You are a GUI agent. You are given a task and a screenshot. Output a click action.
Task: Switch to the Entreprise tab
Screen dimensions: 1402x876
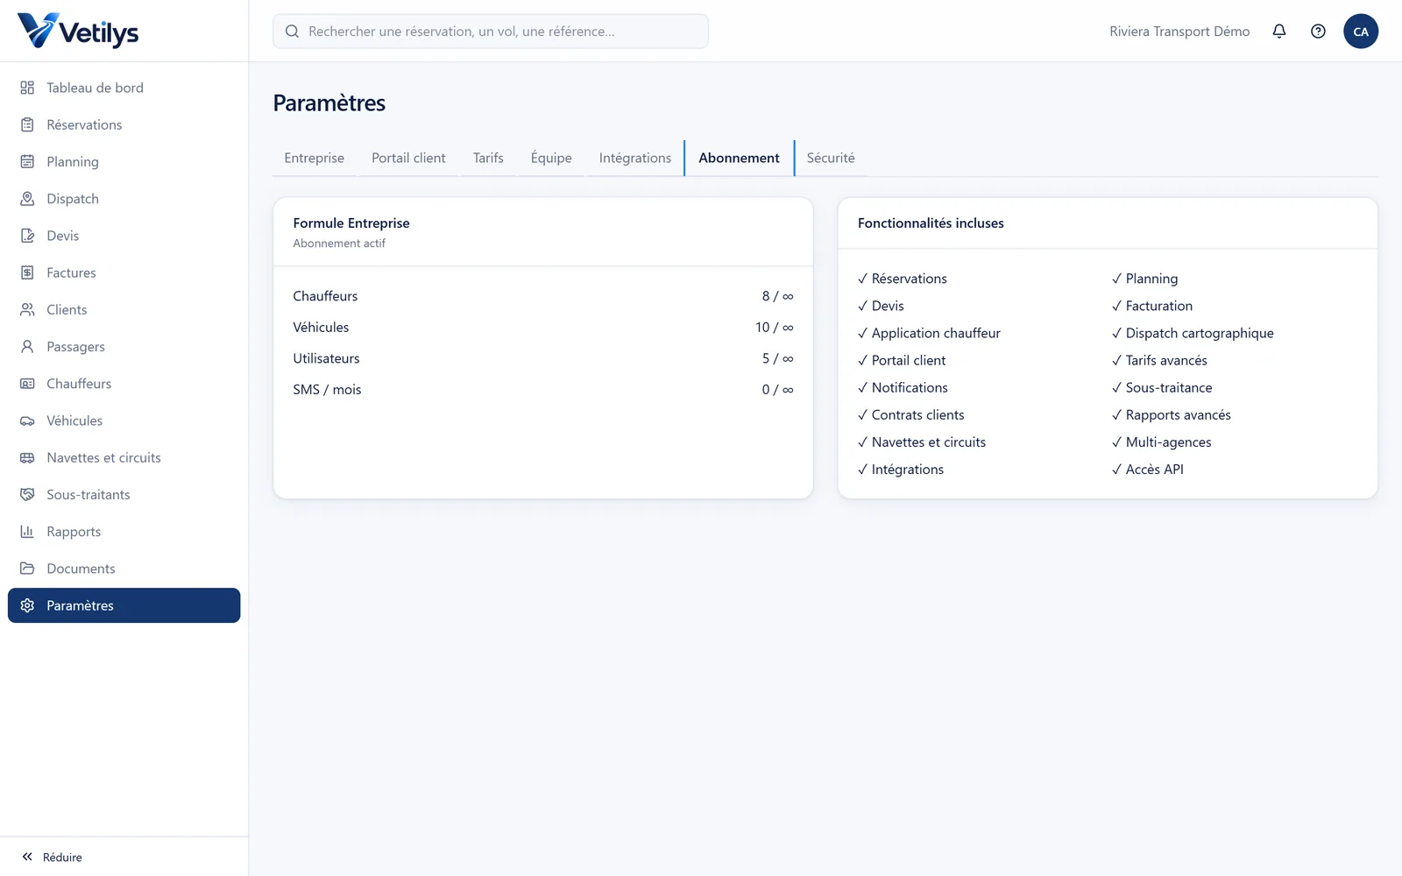tap(314, 158)
